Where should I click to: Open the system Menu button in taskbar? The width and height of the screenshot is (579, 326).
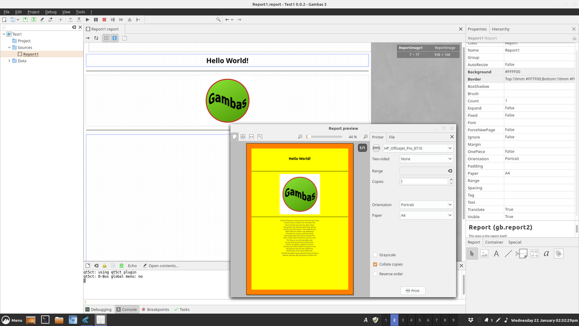pyautogui.click(x=12, y=320)
